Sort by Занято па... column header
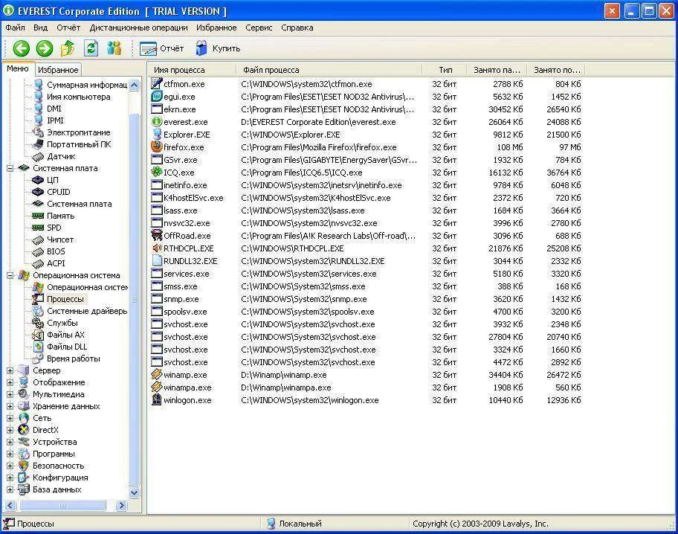The height and width of the screenshot is (534, 678). (497, 70)
